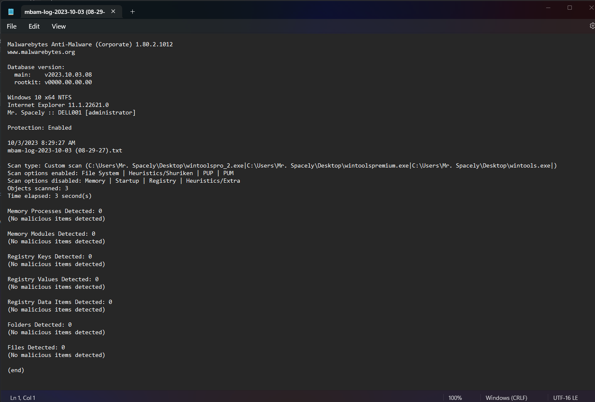Close the mbam-log tab

113,11
